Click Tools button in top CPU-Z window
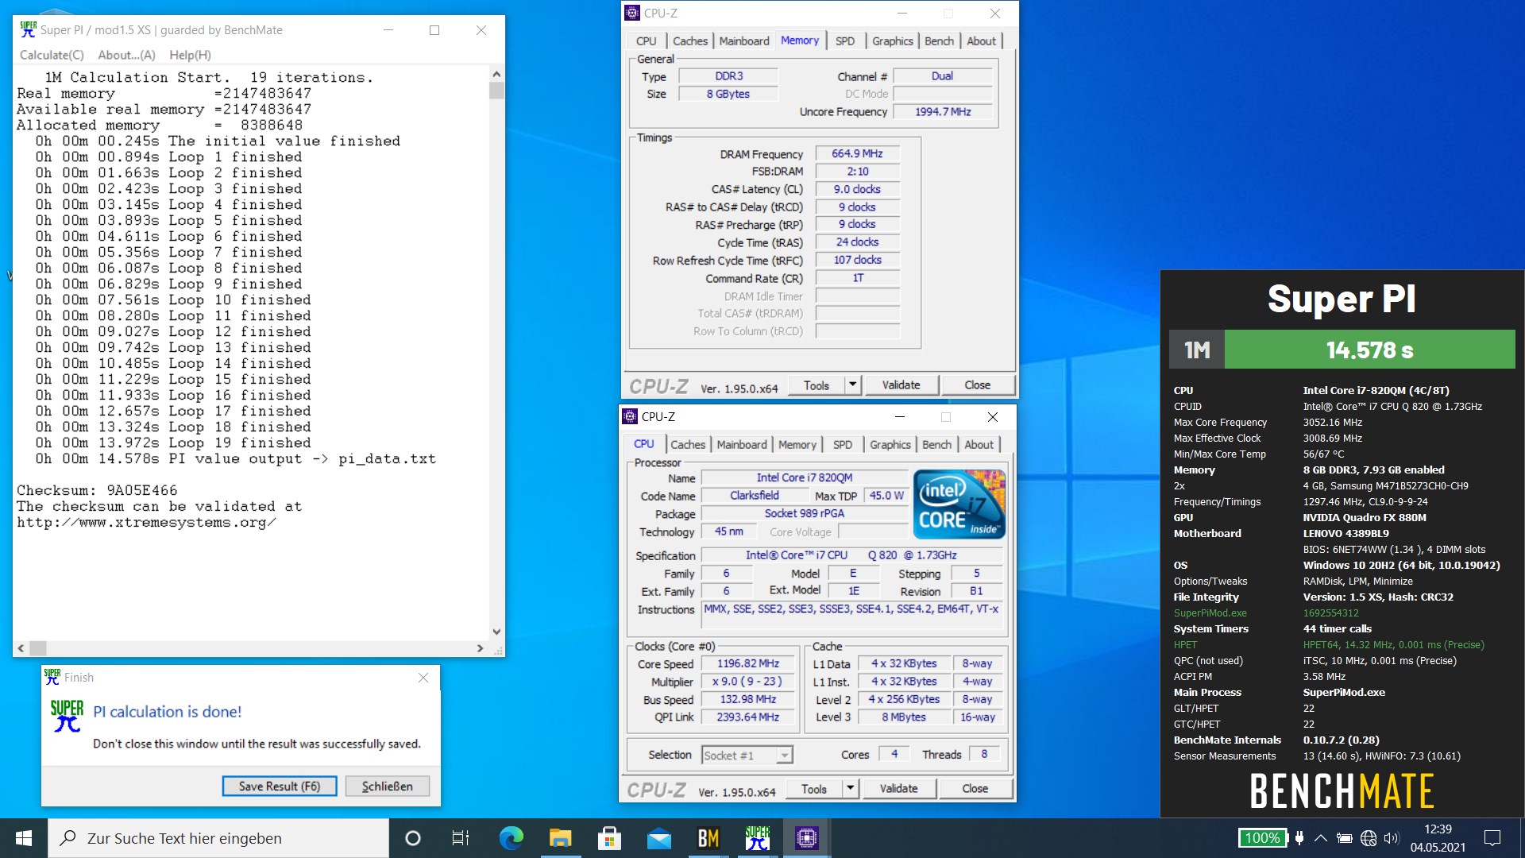This screenshot has width=1525, height=858. [x=817, y=385]
